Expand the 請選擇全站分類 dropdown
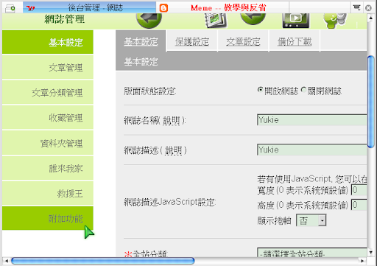This screenshot has width=377, height=266. click(312, 253)
